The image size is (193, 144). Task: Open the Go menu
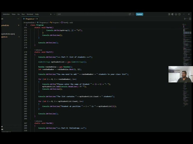pos(18,14)
